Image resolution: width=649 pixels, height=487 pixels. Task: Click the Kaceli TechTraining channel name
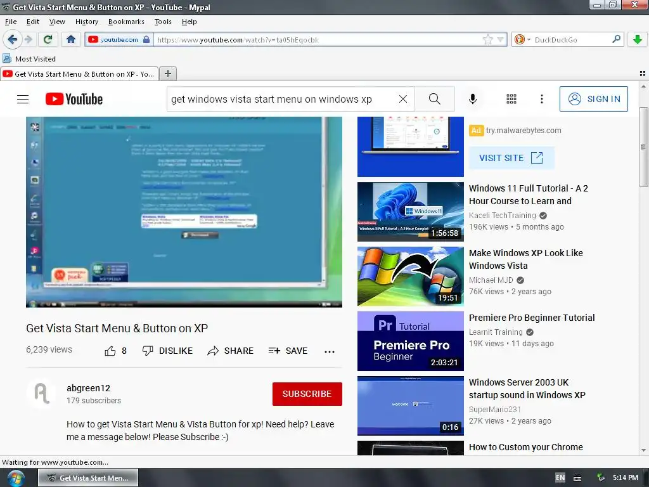click(502, 216)
